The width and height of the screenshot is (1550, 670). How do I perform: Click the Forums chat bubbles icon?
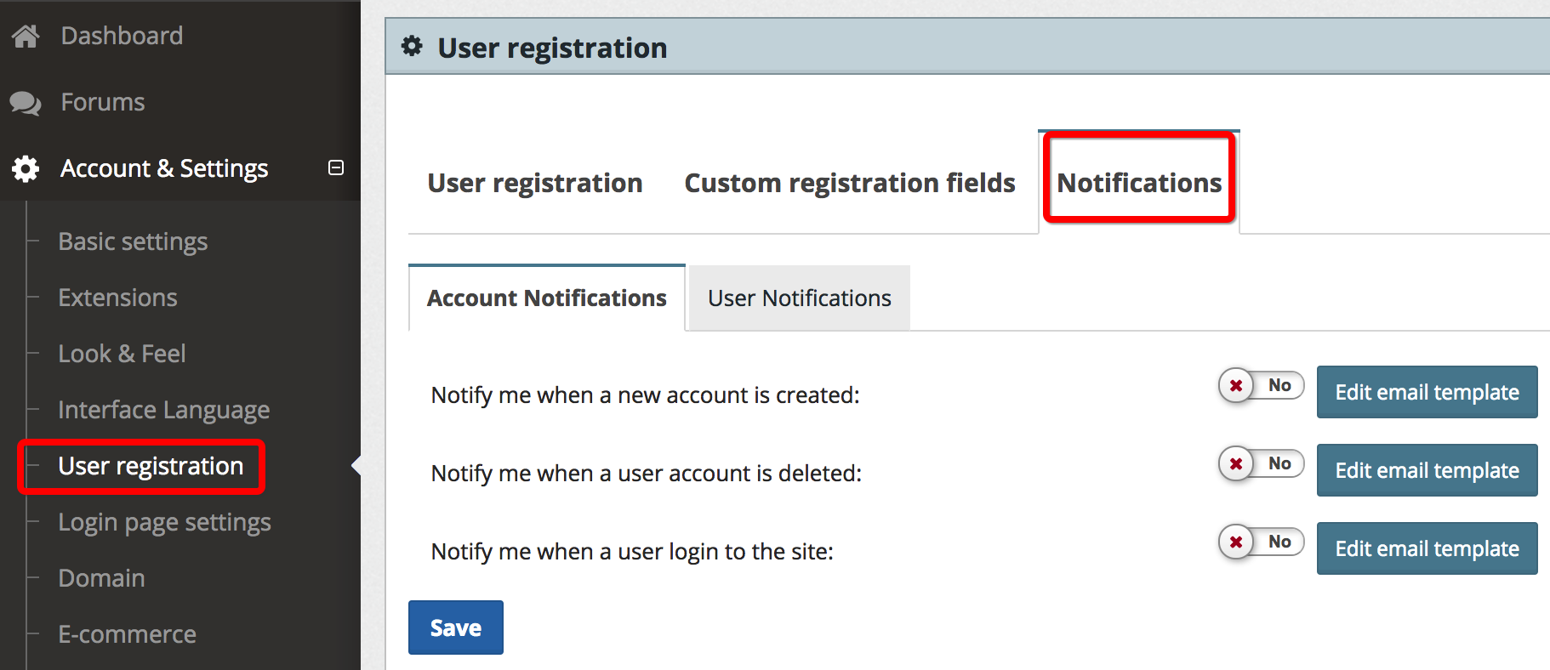tap(26, 103)
